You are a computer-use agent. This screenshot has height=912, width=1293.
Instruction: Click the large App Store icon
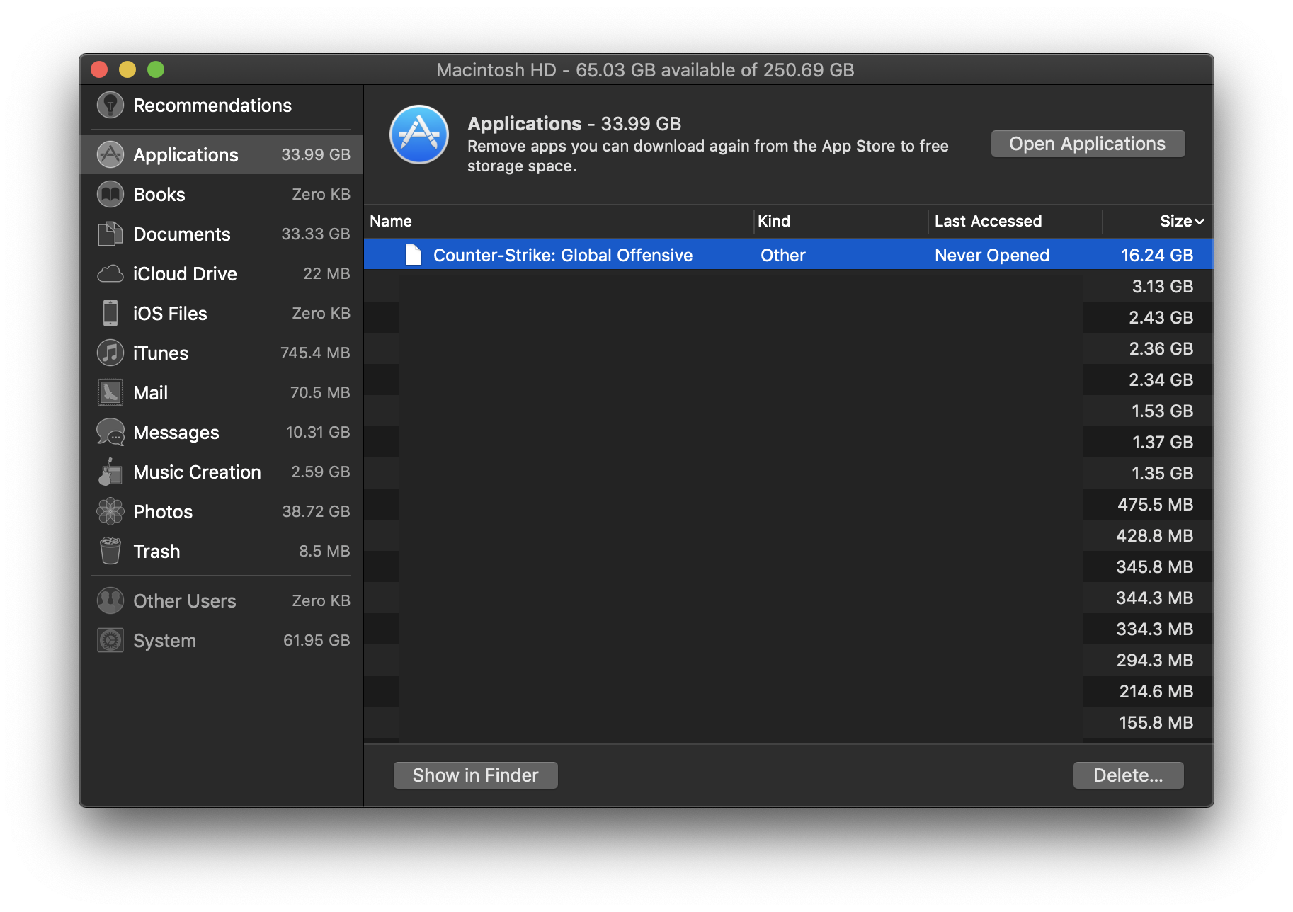[419, 135]
